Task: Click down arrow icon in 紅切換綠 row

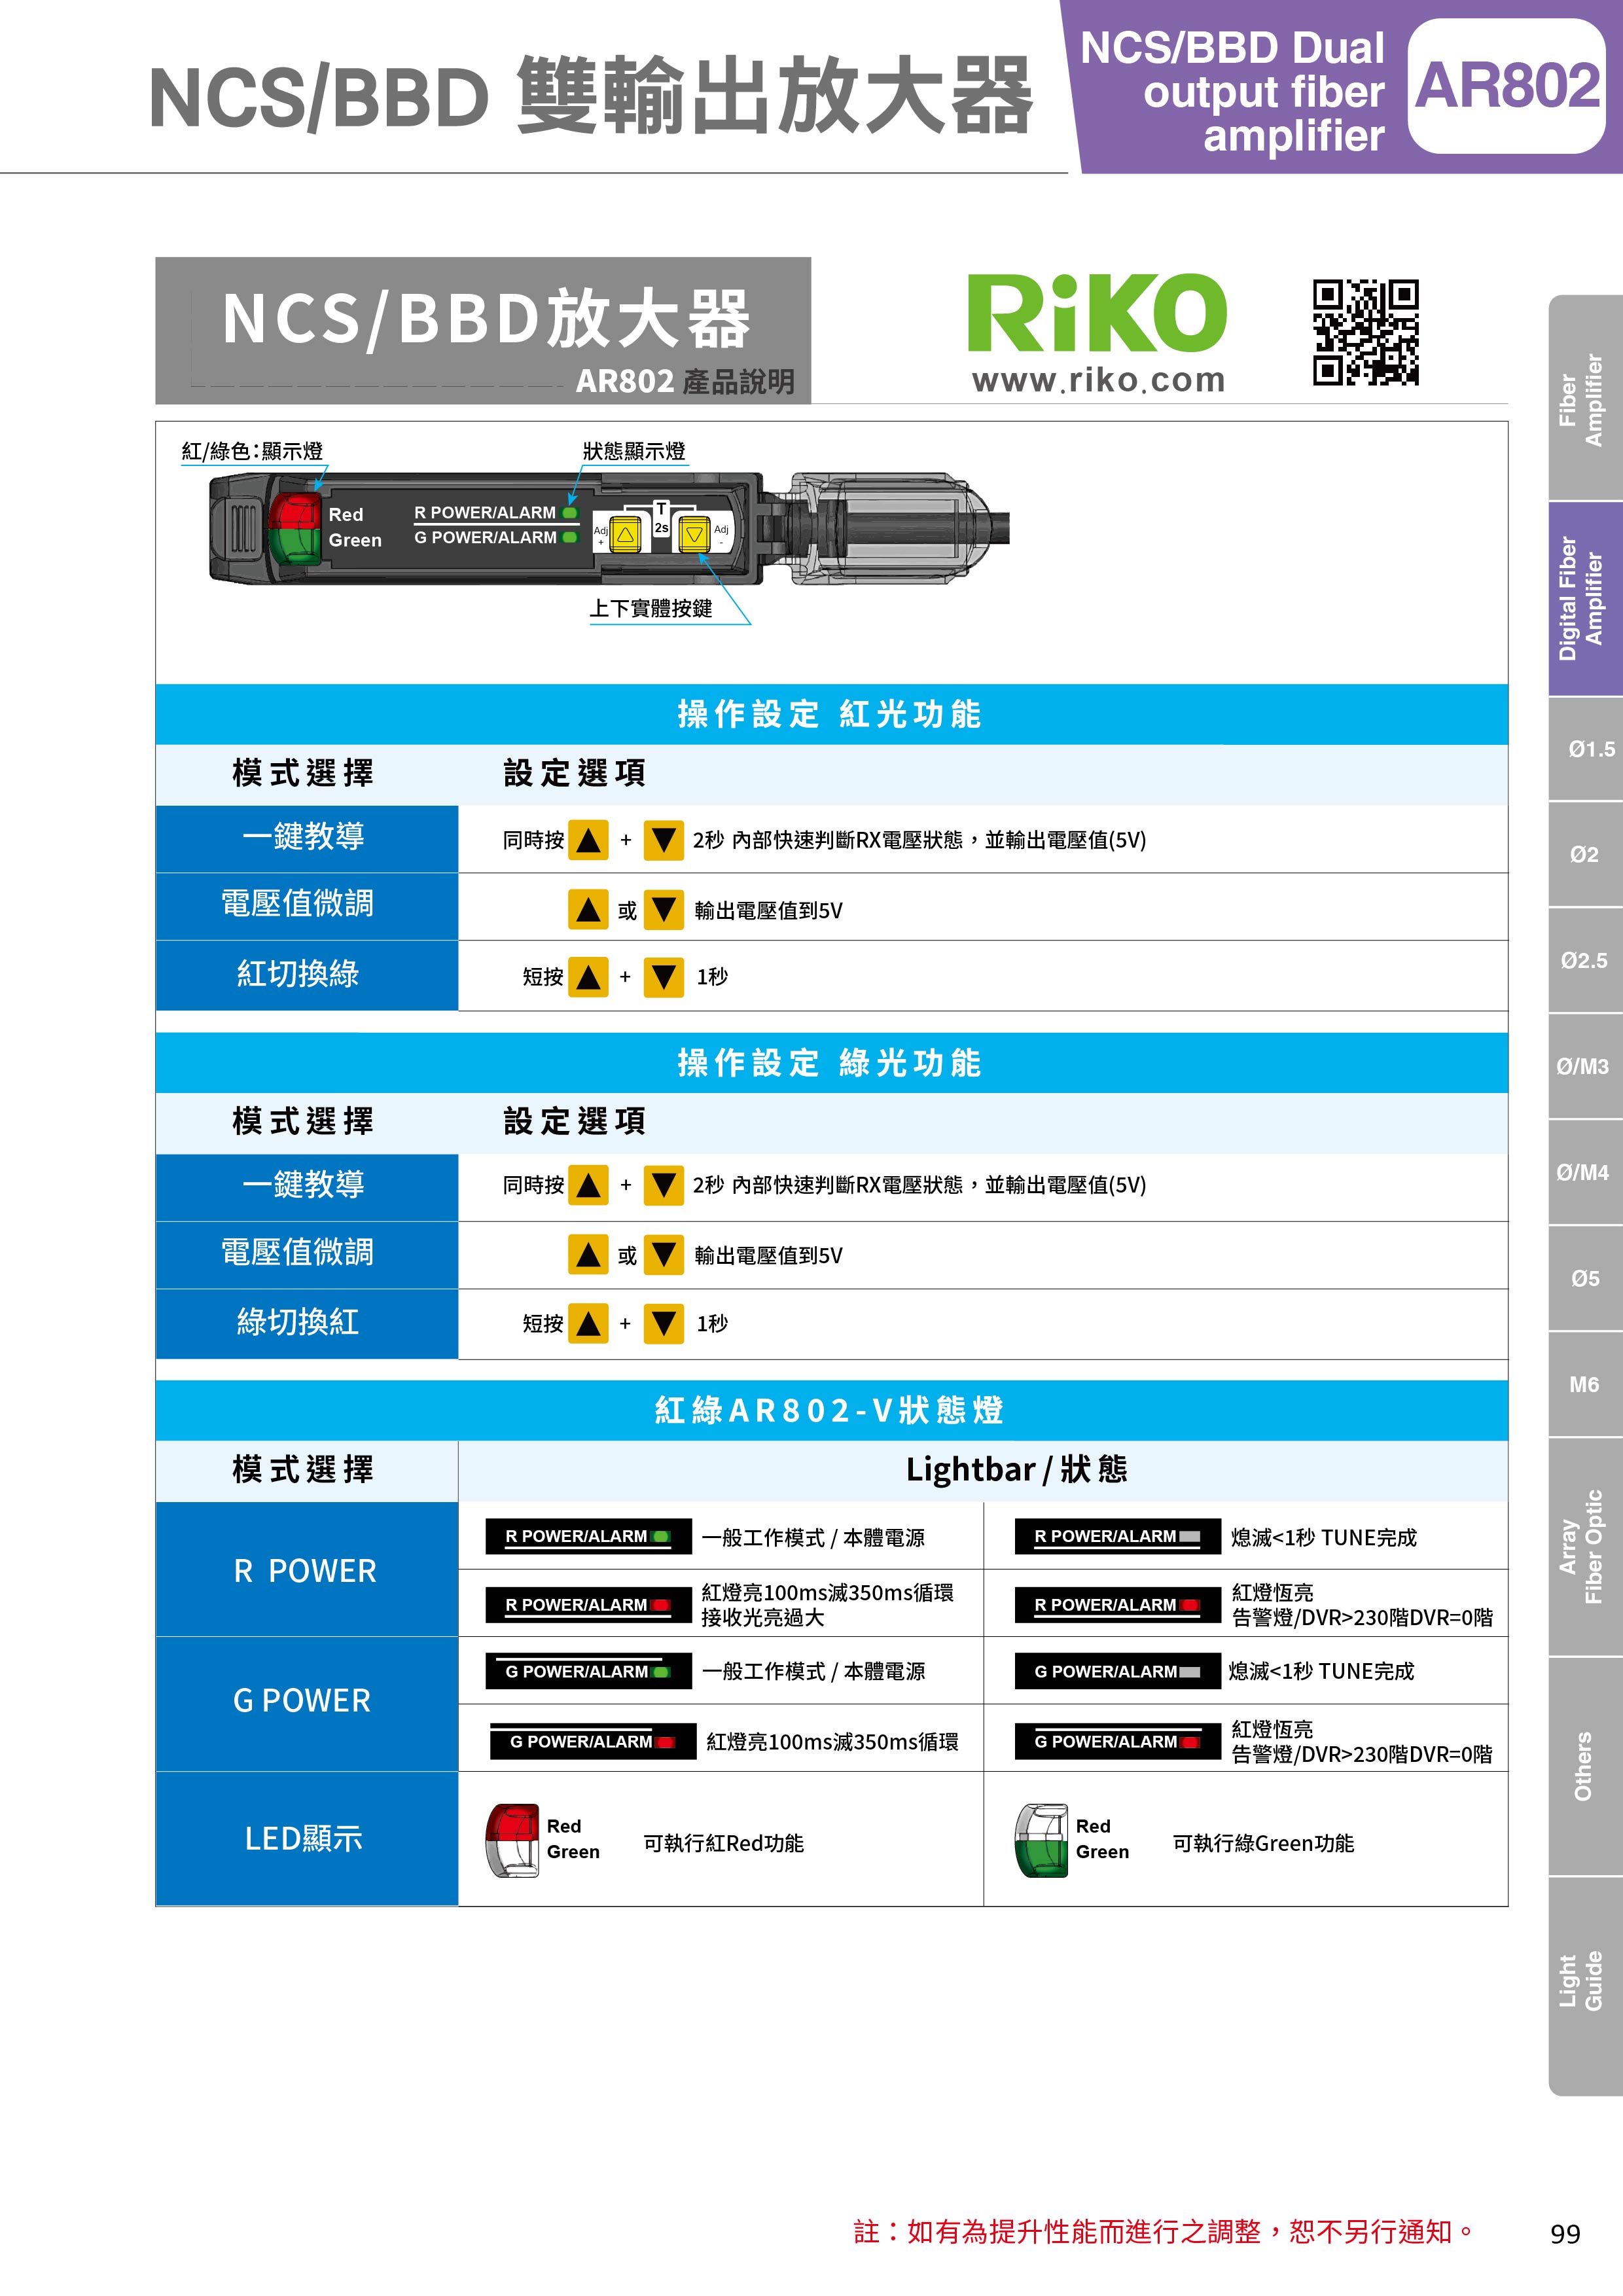Action: click(x=663, y=977)
